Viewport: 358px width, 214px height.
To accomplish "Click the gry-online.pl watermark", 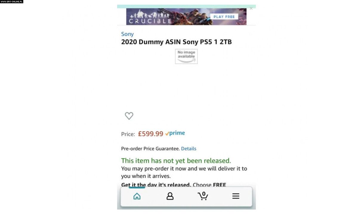I will click(12, 2).
